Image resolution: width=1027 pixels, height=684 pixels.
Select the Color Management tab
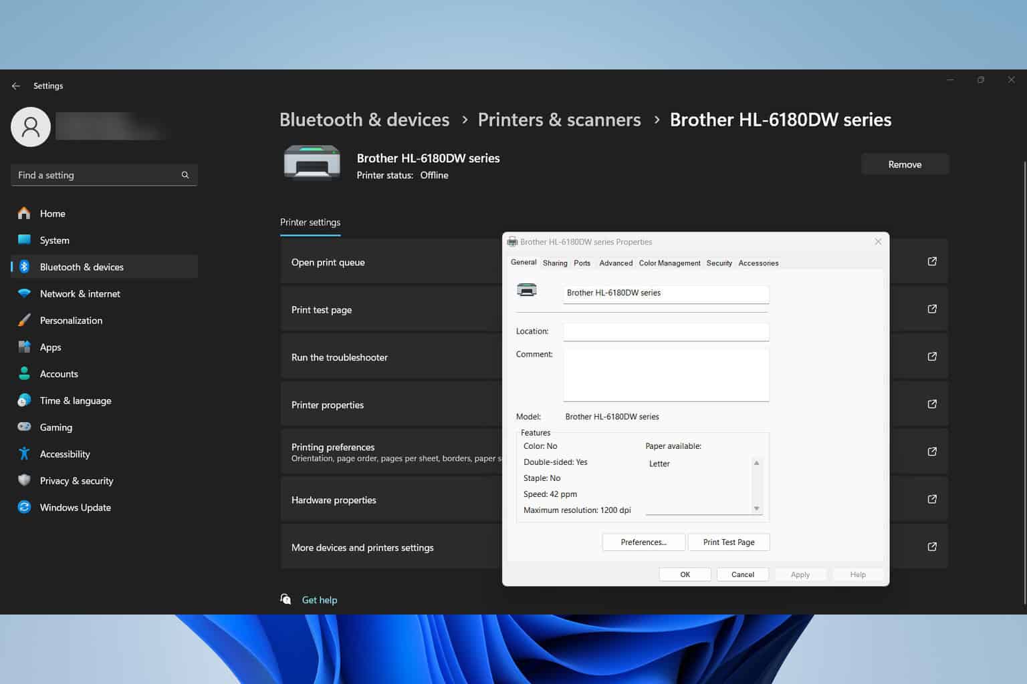[x=669, y=263]
